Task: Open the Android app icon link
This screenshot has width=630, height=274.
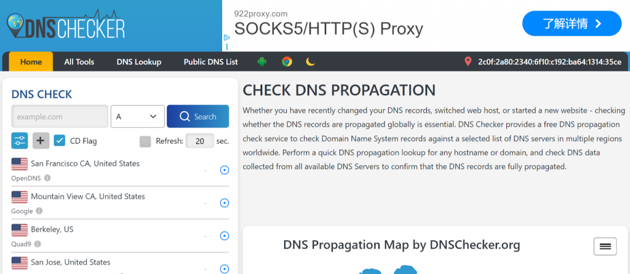Action: (262, 62)
